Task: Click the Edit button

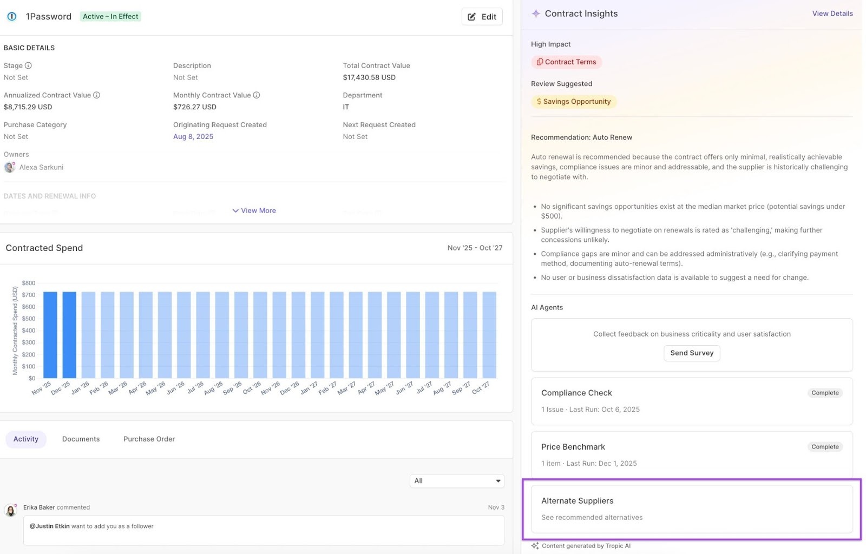Action: coord(482,17)
